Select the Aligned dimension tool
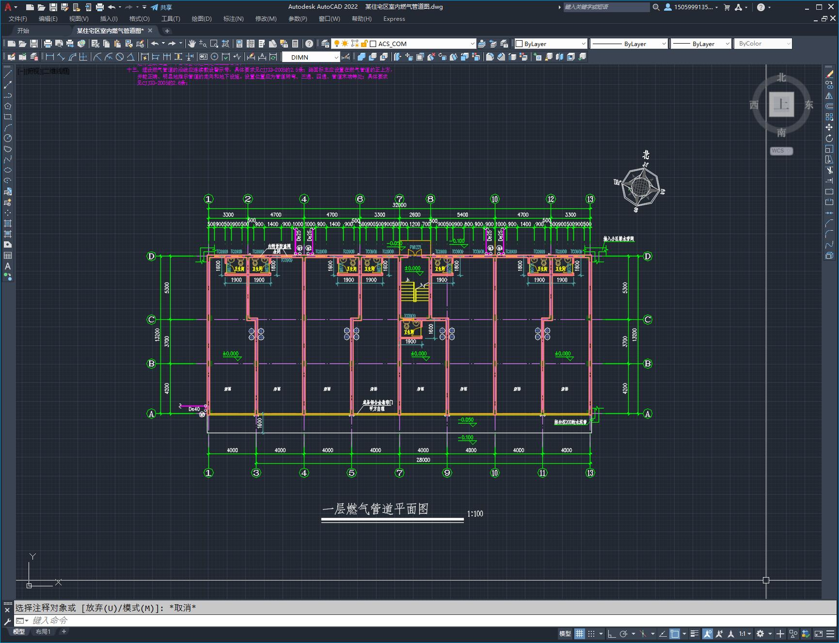839x643 pixels. (x=61, y=57)
